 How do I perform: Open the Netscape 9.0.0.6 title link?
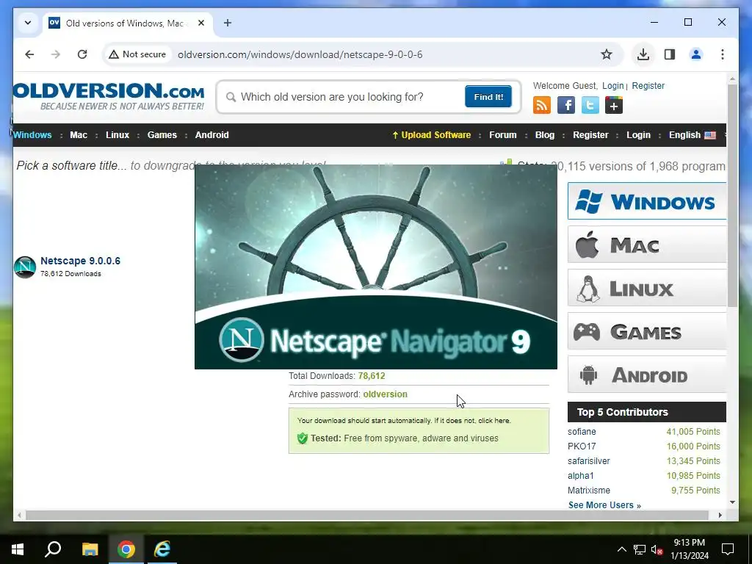pos(80,261)
